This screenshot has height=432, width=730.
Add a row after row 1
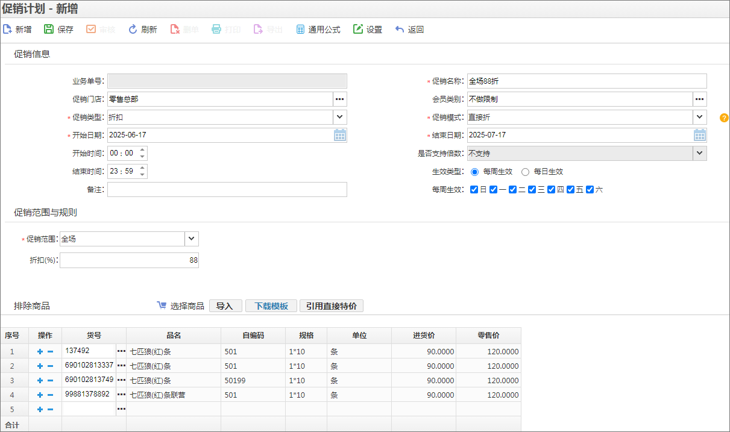[40, 351]
